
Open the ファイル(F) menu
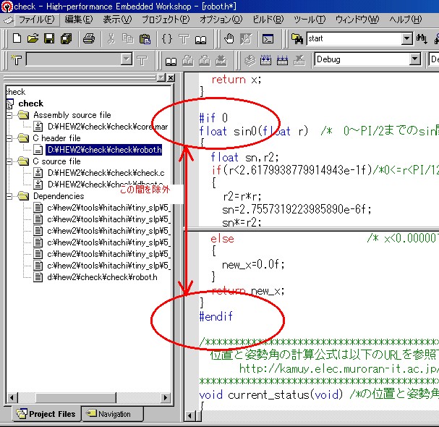[x=35, y=19]
